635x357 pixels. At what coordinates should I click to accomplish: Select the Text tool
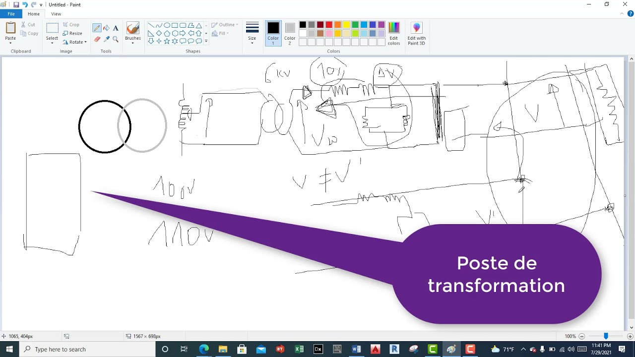pyautogui.click(x=116, y=28)
